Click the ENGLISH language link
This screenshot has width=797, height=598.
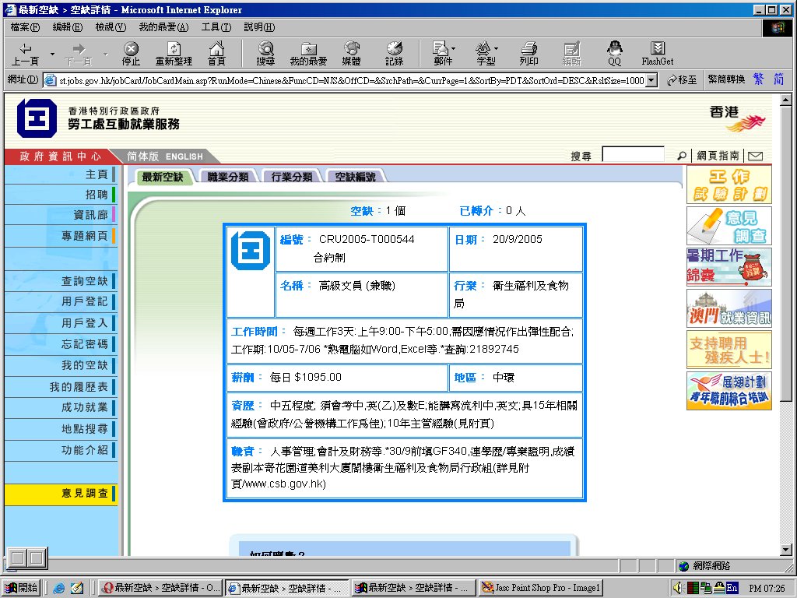[x=184, y=157]
